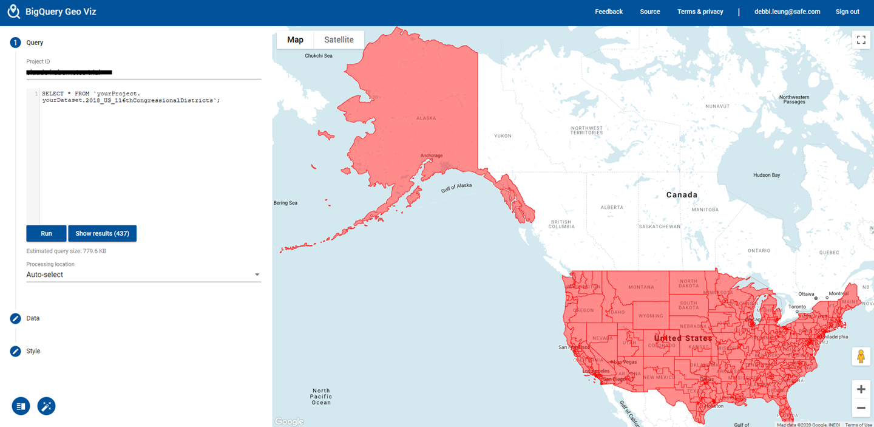Screen dimensions: 874x427
Task: Run the SQL query
Action: [46, 233]
